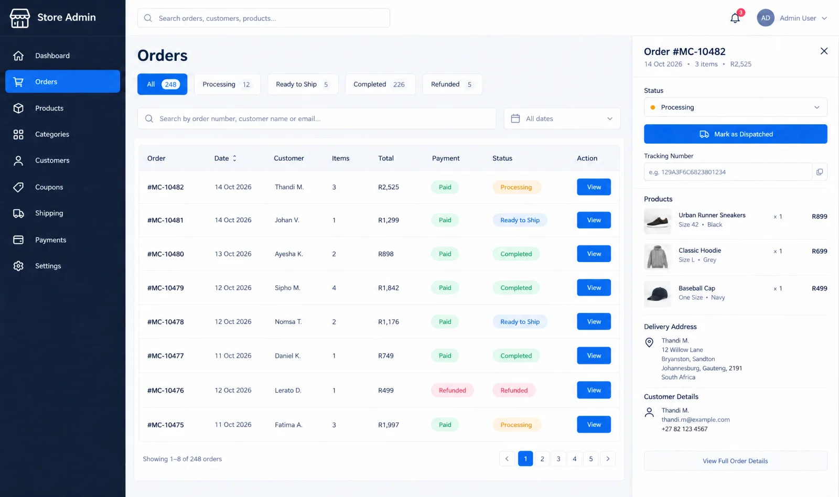
Task: Click the tracking number input field
Action: click(x=728, y=172)
